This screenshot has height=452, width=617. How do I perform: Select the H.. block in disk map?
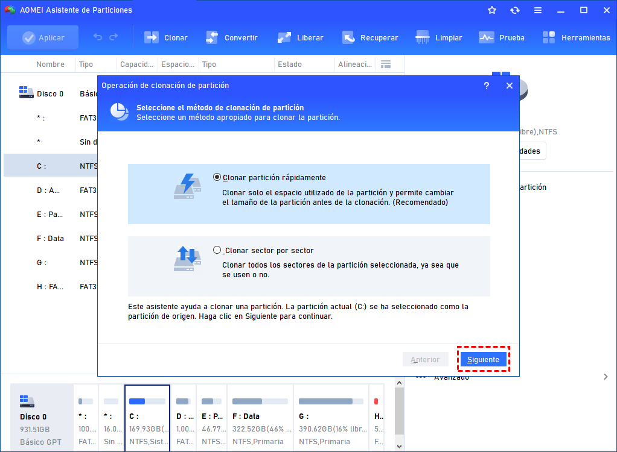pos(377,418)
